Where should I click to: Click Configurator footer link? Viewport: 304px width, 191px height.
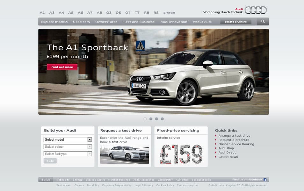[165, 180]
